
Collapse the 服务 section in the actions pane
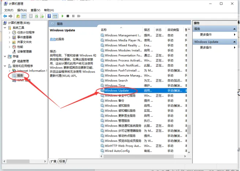(235, 29)
